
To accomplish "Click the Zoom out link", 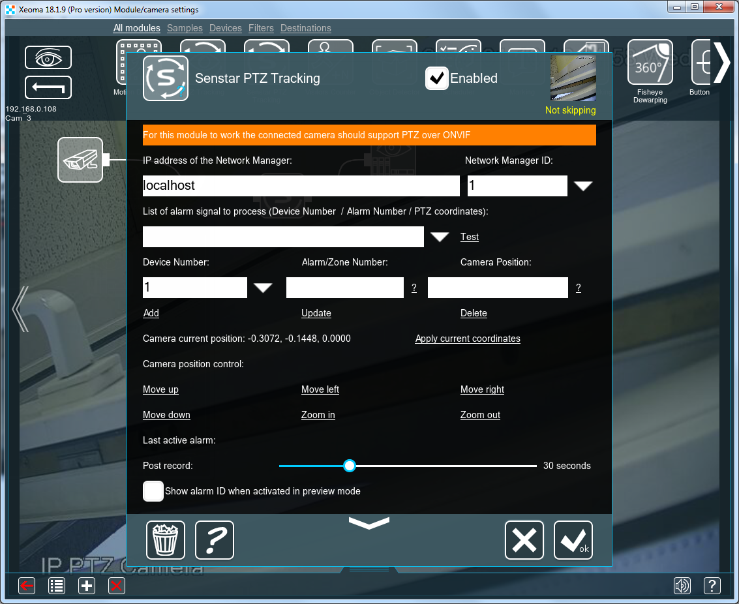I will (x=480, y=415).
